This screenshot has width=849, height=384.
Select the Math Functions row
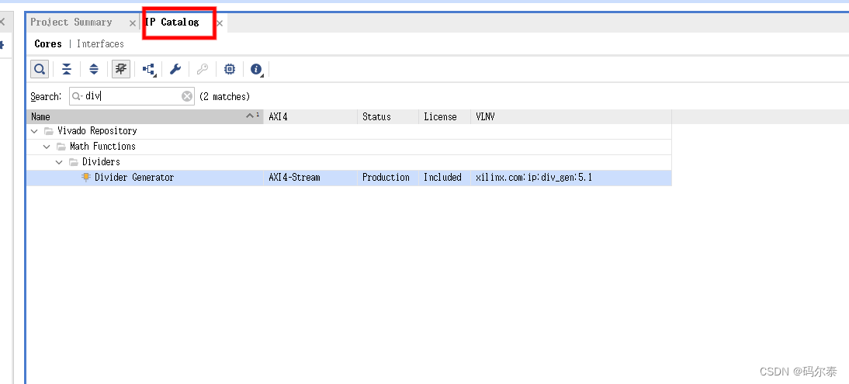pyautogui.click(x=349, y=147)
